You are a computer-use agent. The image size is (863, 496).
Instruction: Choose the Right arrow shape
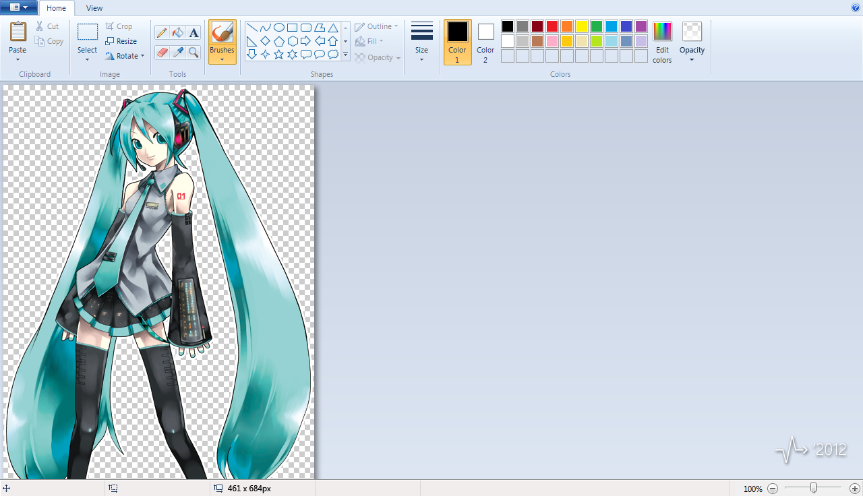(x=305, y=41)
